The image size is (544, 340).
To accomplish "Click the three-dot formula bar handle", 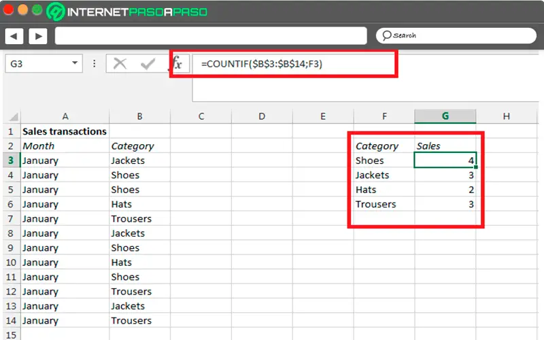I will [x=95, y=63].
